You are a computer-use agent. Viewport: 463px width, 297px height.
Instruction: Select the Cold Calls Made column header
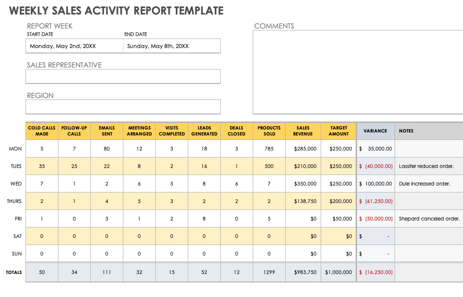pyautogui.click(x=41, y=130)
